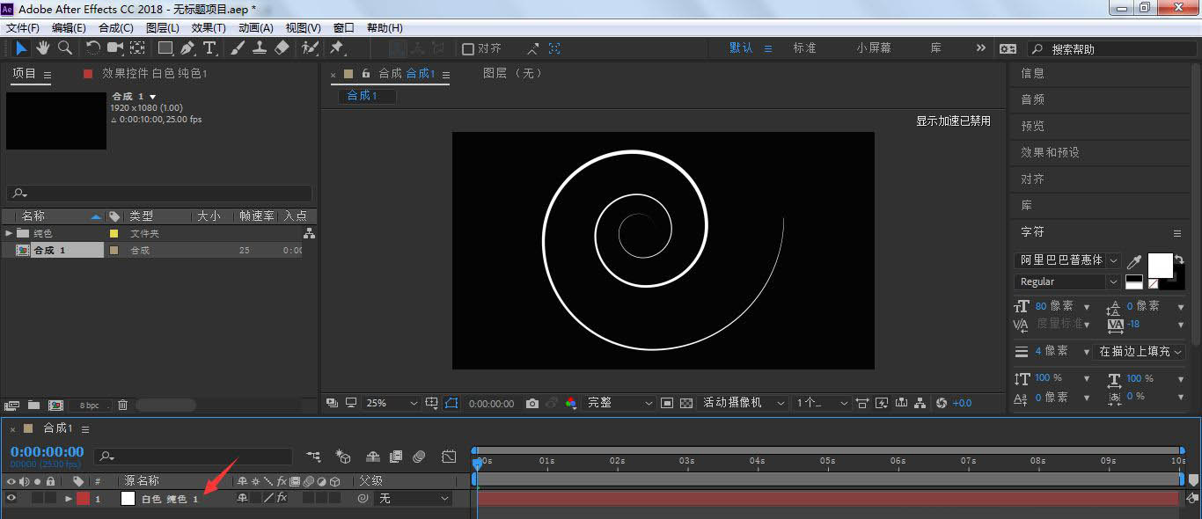Select the Puppet Pin tool

[336, 48]
